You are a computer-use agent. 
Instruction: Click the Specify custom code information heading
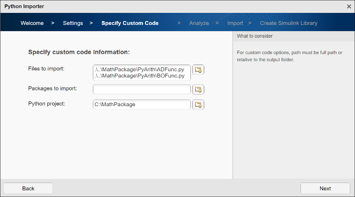79,52
